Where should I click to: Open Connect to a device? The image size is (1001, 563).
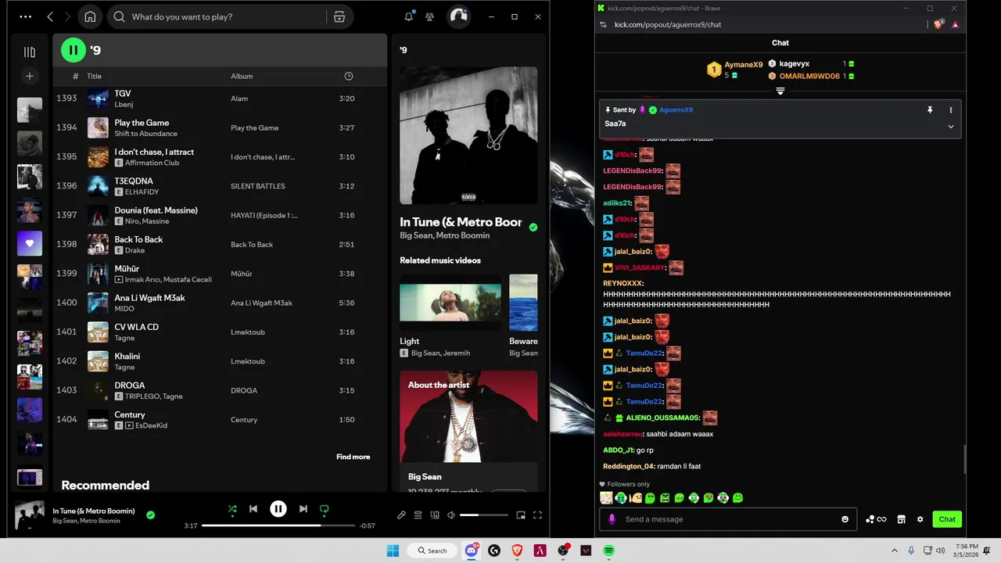click(435, 515)
